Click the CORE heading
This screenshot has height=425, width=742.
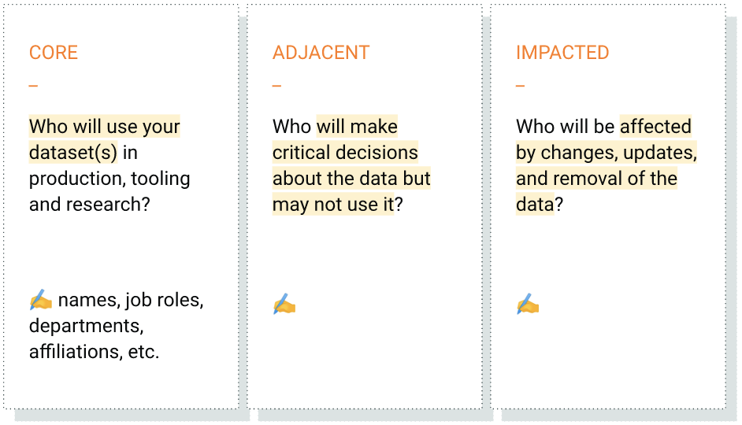coord(54,53)
